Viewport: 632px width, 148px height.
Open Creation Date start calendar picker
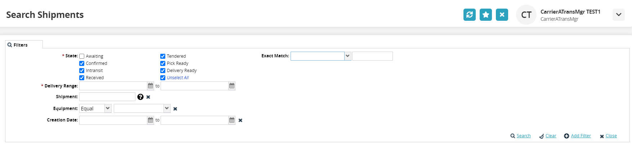click(151, 120)
